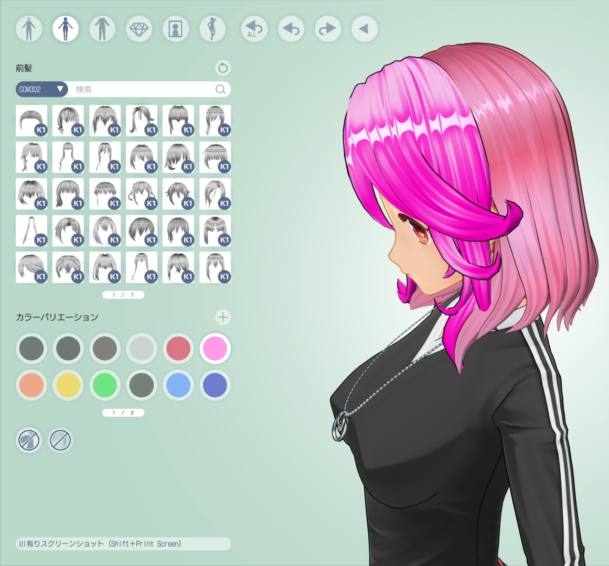Pick the light blue color swatch
The image size is (609, 566).
[x=178, y=385]
